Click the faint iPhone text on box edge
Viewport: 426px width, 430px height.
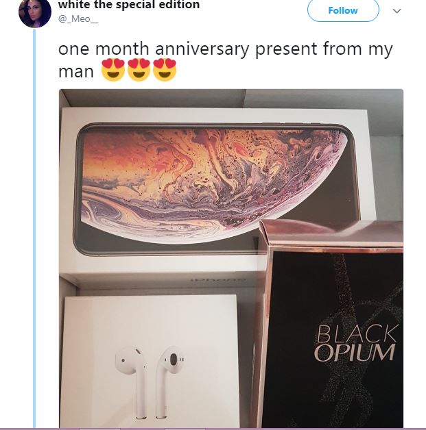218,280
